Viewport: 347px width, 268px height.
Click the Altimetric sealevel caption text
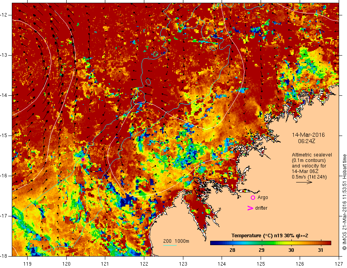pyautogui.click(x=312, y=155)
